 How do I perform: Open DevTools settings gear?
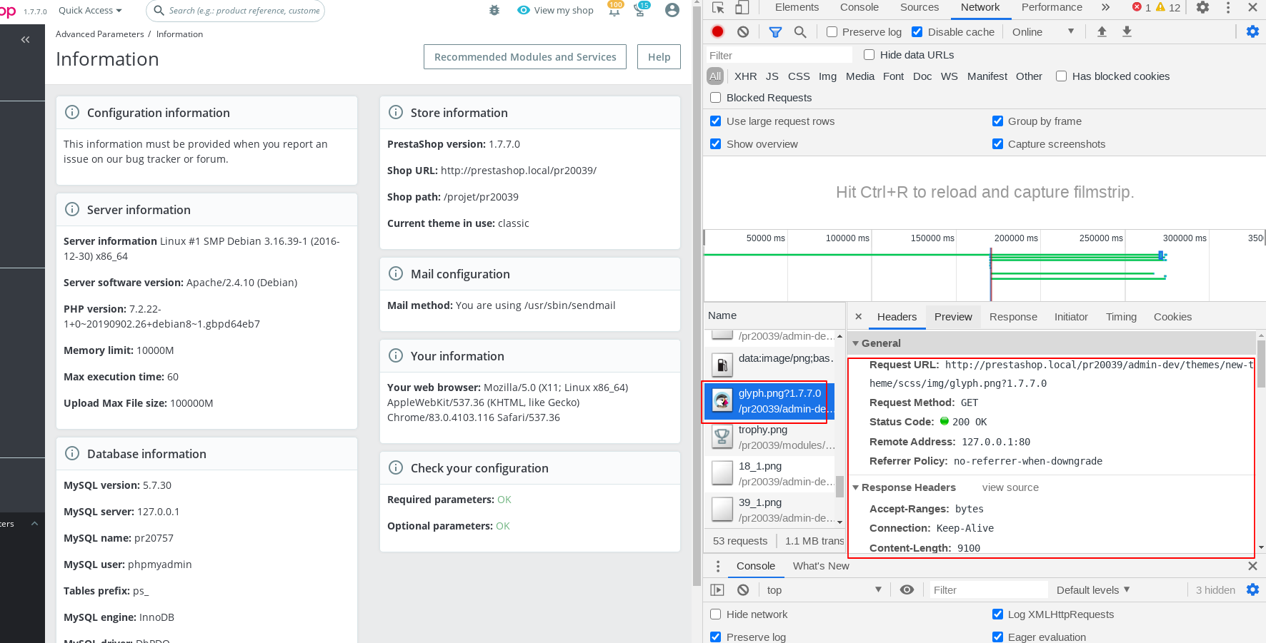pos(1203,7)
